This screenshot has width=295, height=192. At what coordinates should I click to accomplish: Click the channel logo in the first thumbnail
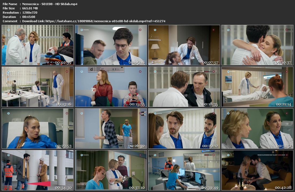[x=8, y=30]
